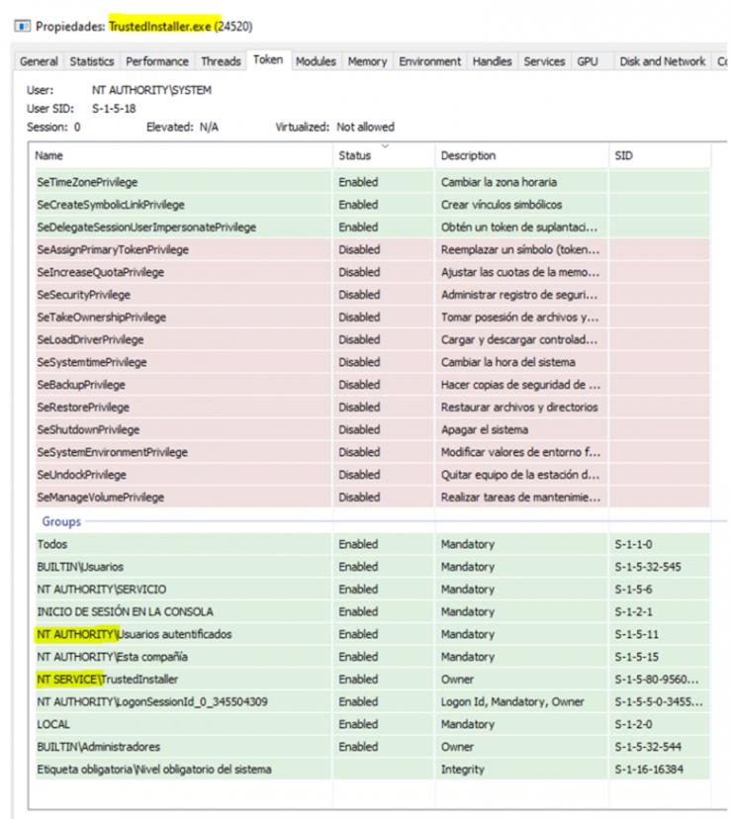Select the LOCAL group row
732x819 pixels.
pyautogui.click(x=373, y=724)
